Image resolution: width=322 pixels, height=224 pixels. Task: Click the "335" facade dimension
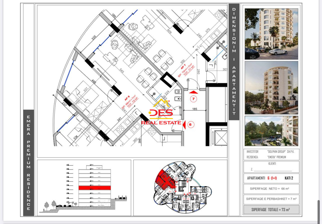click(x=94, y=38)
